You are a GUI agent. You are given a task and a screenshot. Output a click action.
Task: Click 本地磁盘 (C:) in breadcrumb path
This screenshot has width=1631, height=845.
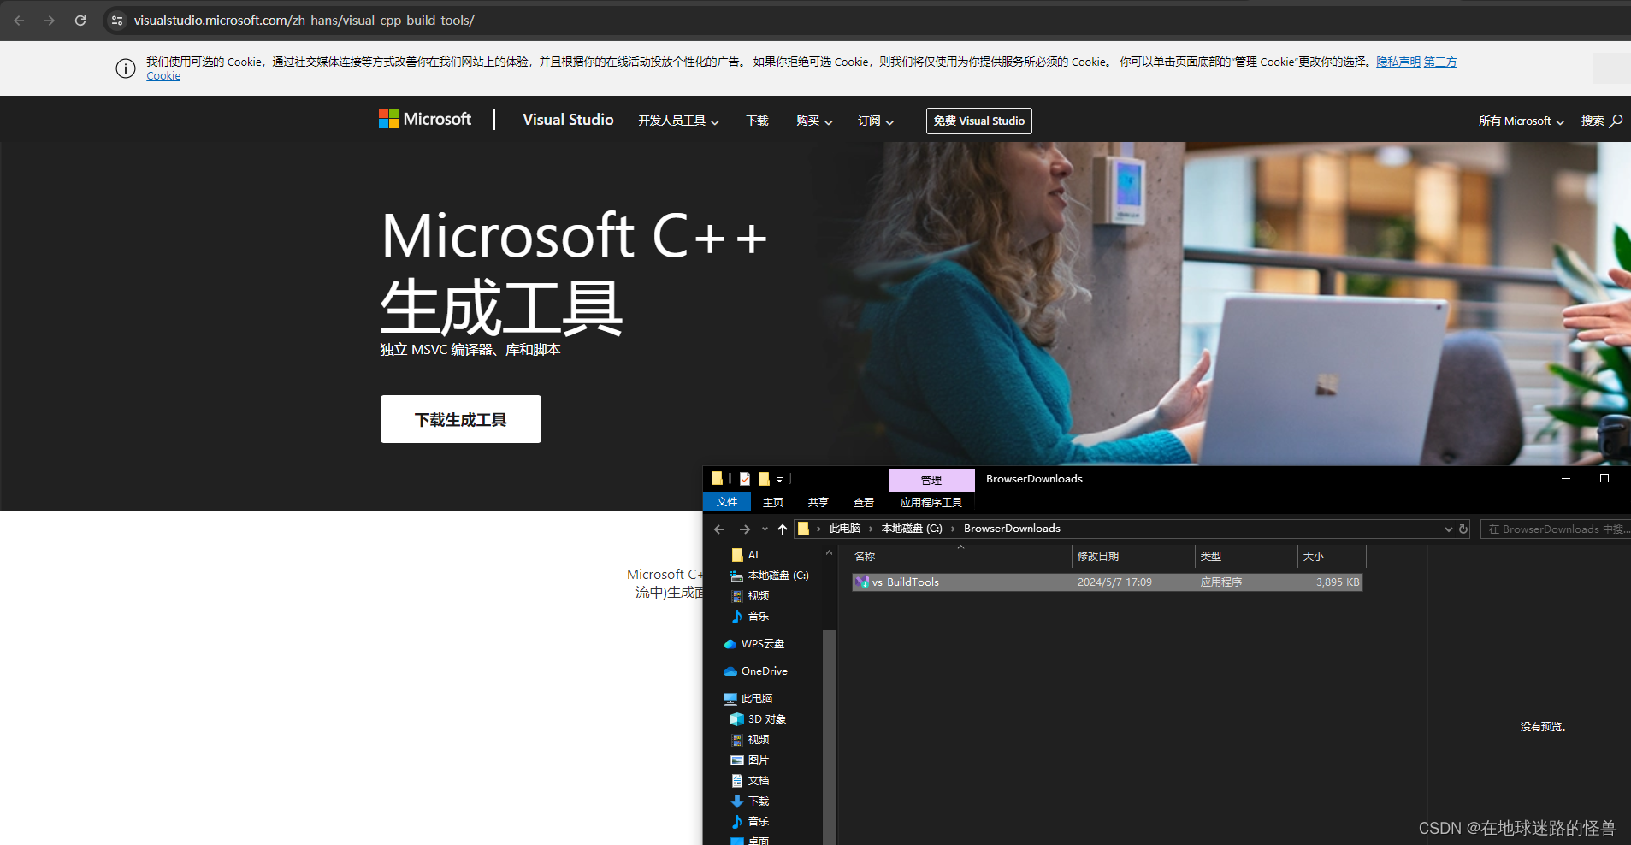tap(912, 529)
